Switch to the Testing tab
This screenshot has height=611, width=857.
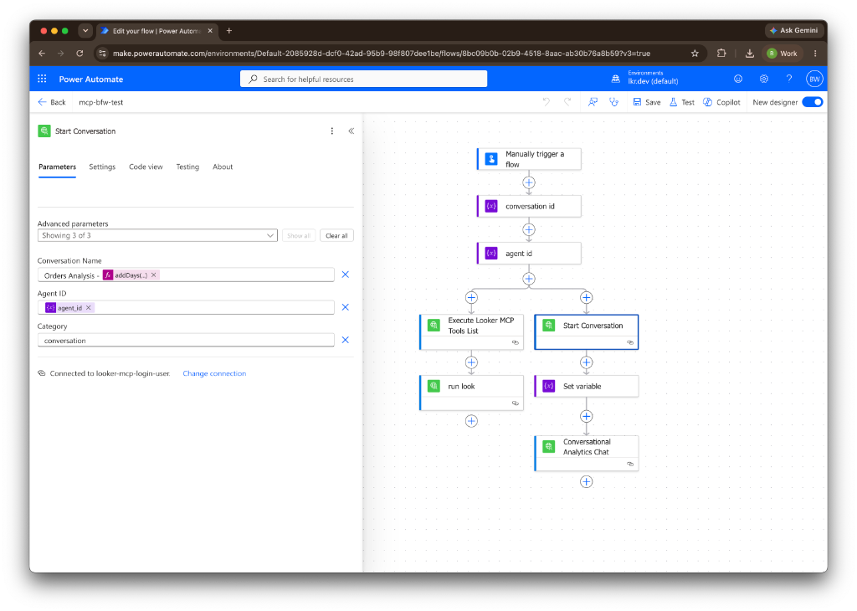187,167
